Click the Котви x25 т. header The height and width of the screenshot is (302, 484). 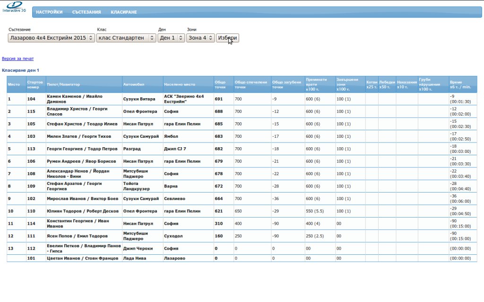(372, 84)
